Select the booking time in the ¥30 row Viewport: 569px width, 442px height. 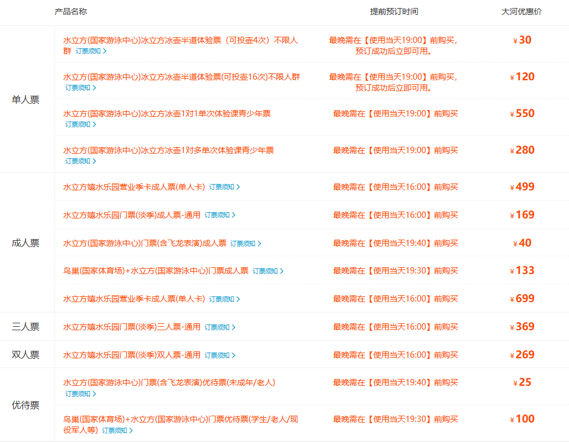(394, 46)
